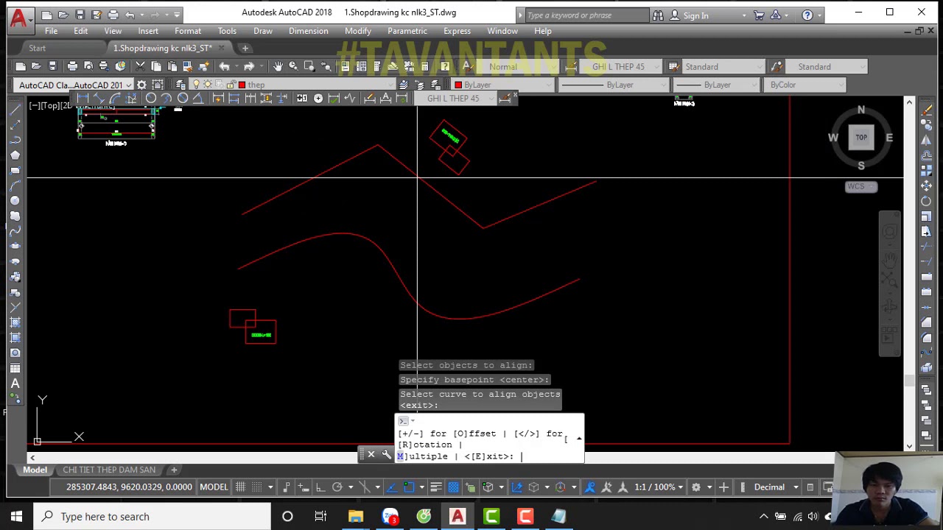This screenshot has width=943, height=530.
Task: Expand the WCS dropdown under ViewCube
Action: pos(861,186)
